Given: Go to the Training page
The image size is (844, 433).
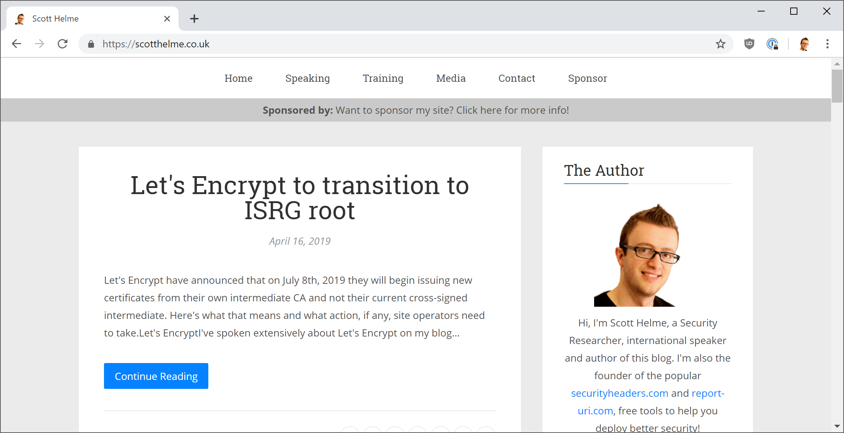Looking at the screenshot, I should click(383, 78).
